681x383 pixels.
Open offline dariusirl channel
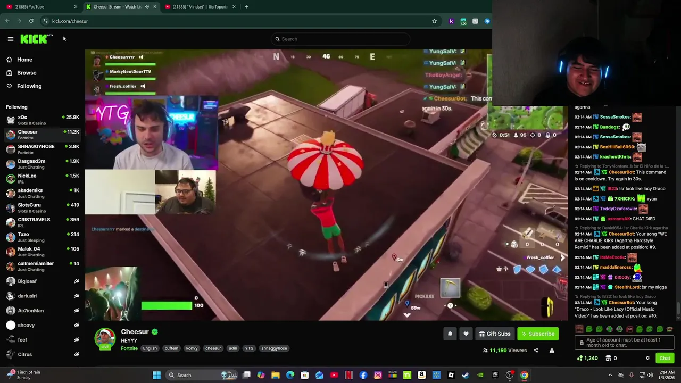click(43, 296)
